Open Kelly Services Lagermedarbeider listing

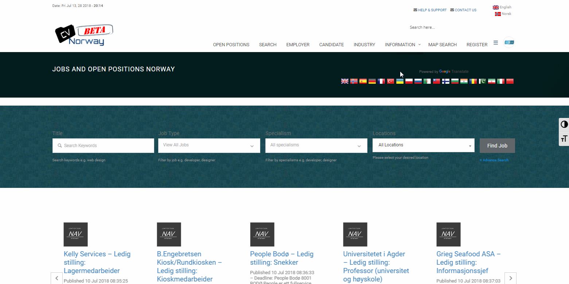[97, 262]
